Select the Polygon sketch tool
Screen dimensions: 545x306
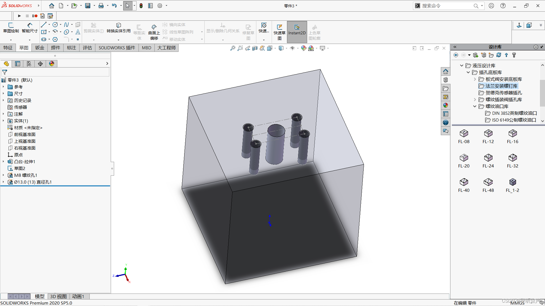(x=55, y=39)
